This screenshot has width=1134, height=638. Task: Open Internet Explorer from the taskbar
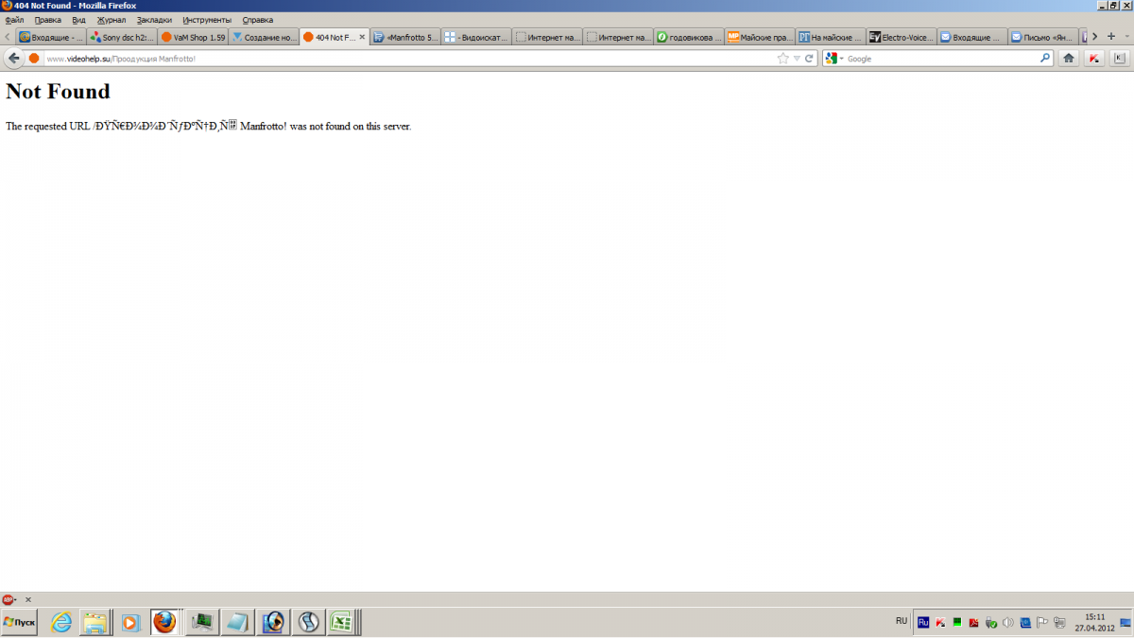click(61, 622)
